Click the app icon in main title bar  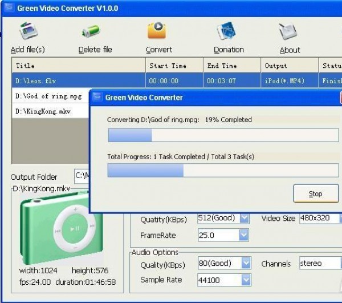[x=9, y=8]
